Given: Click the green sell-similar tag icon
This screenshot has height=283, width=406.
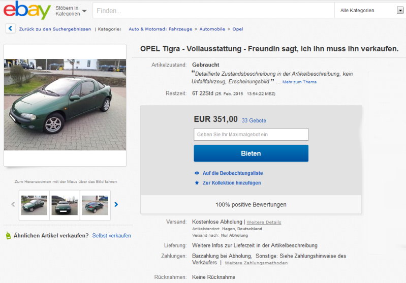Looking at the screenshot, I should 8,236.
